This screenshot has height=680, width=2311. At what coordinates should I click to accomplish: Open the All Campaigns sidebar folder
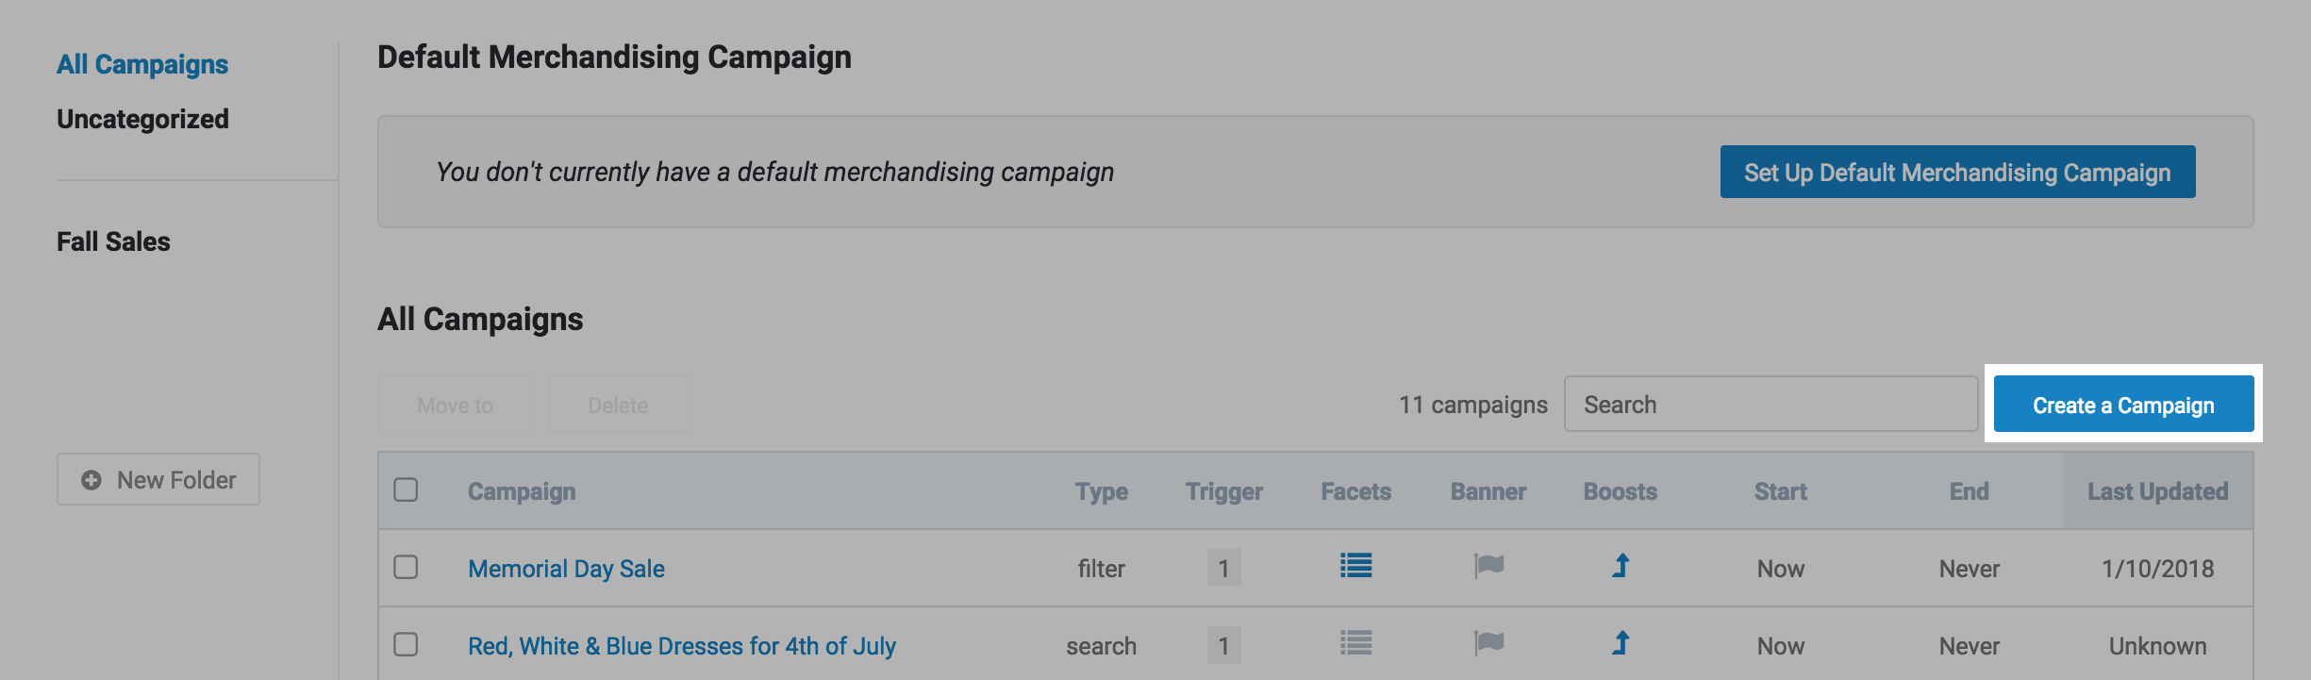(x=142, y=64)
